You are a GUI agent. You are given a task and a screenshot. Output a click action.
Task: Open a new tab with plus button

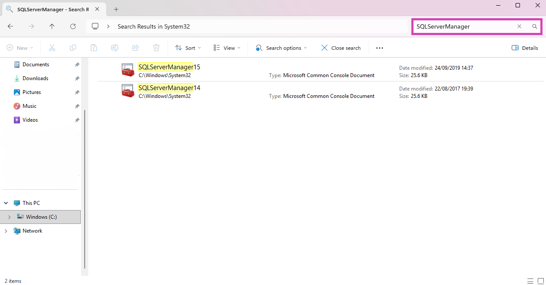coord(116,9)
